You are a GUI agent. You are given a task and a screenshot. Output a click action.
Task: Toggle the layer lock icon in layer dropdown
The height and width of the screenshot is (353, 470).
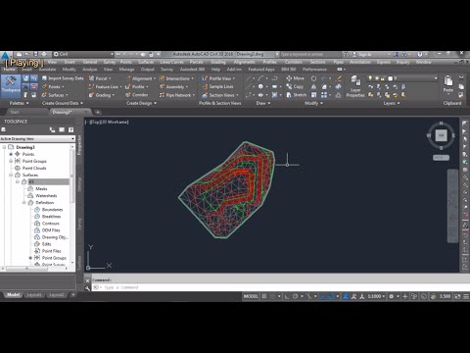(x=383, y=78)
